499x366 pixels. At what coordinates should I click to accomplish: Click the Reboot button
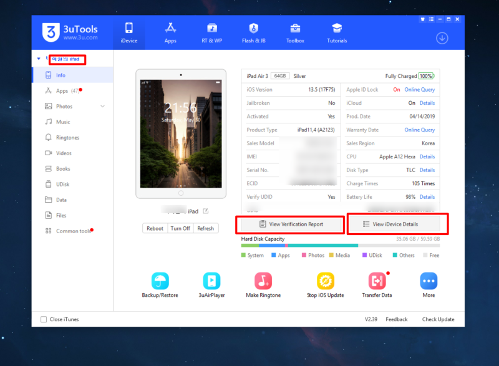click(155, 228)
